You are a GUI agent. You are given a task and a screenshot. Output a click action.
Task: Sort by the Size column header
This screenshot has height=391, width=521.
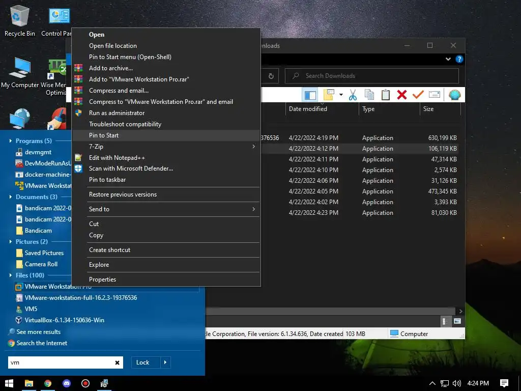point(440,109)
